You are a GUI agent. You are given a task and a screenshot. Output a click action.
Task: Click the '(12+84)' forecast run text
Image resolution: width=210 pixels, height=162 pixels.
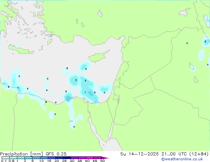tap(199, 154)
